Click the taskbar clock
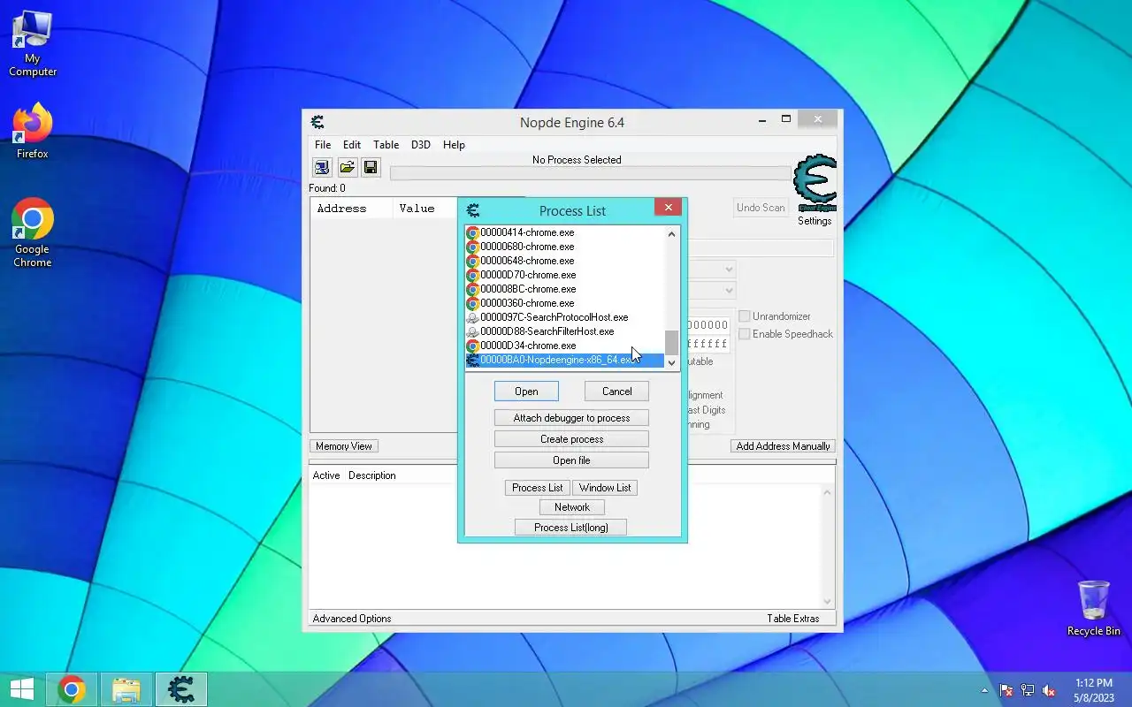 click(x=1094, y=690)
